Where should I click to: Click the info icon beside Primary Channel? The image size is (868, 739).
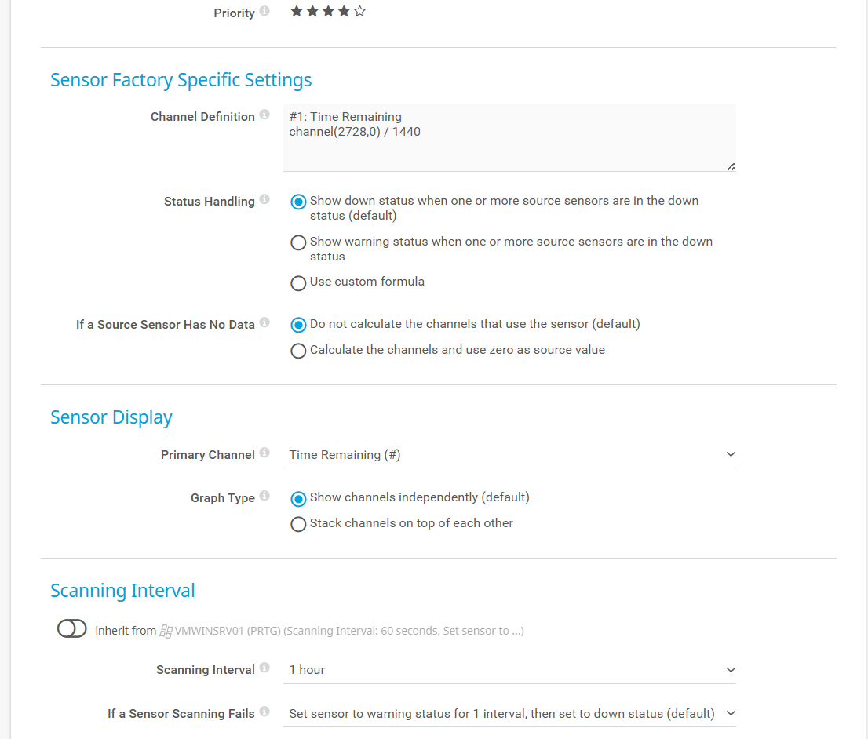point(264,453)
